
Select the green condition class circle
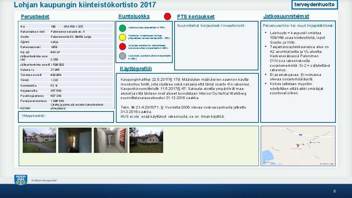122,28
